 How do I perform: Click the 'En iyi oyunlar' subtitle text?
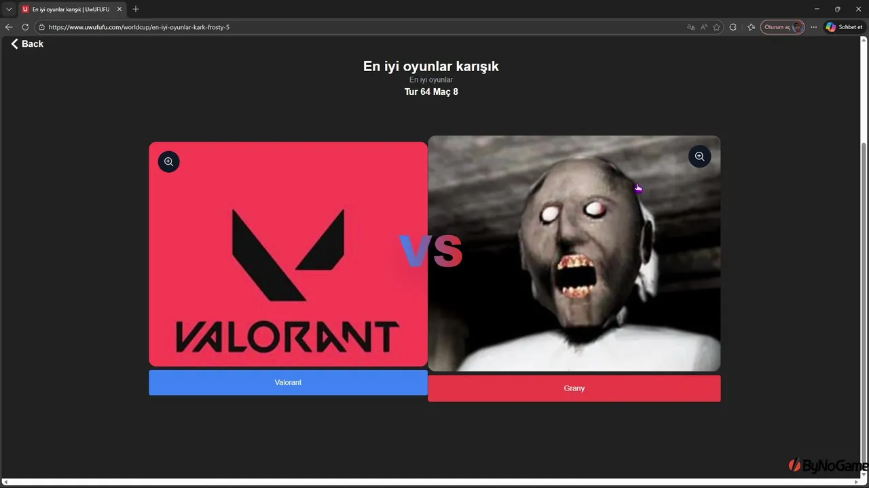click(x=431, y=80)
